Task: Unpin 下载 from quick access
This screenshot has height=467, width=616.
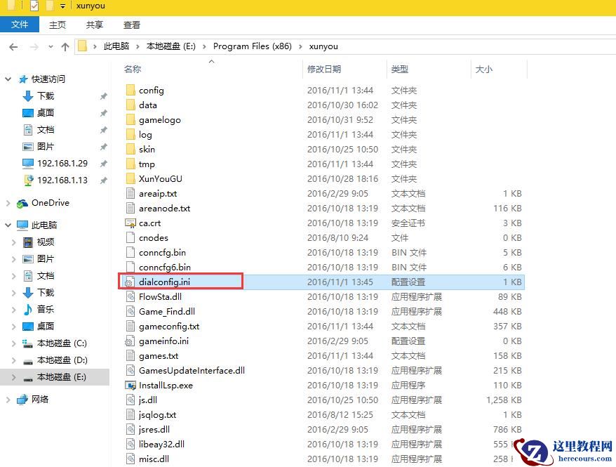Action: click(x=104, y=96)
